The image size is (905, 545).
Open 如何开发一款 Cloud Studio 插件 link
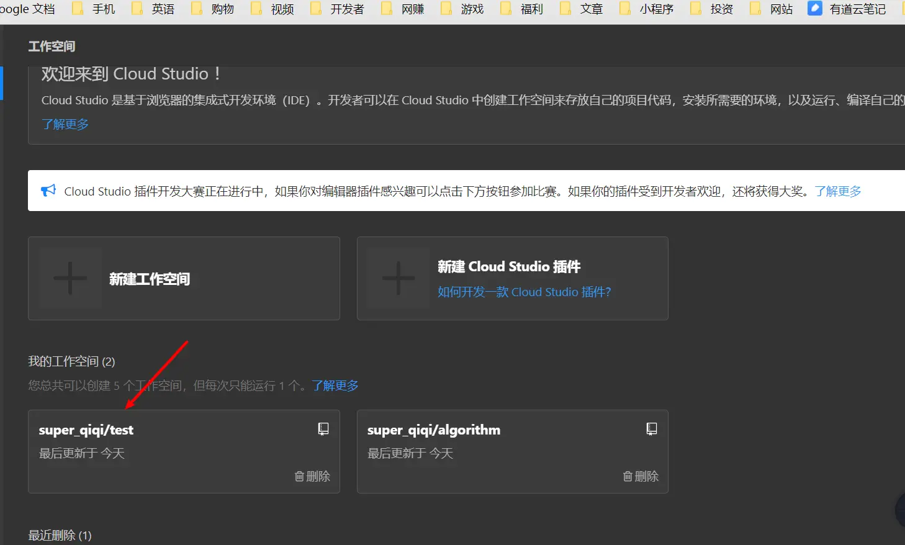point(524,292)
